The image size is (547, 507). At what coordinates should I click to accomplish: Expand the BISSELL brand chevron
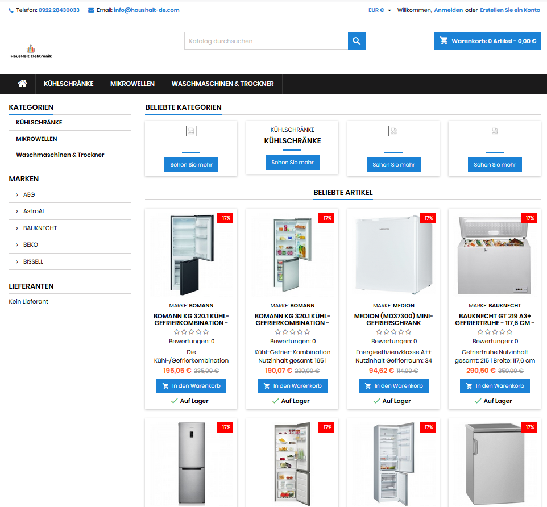(x=16, y=261)
